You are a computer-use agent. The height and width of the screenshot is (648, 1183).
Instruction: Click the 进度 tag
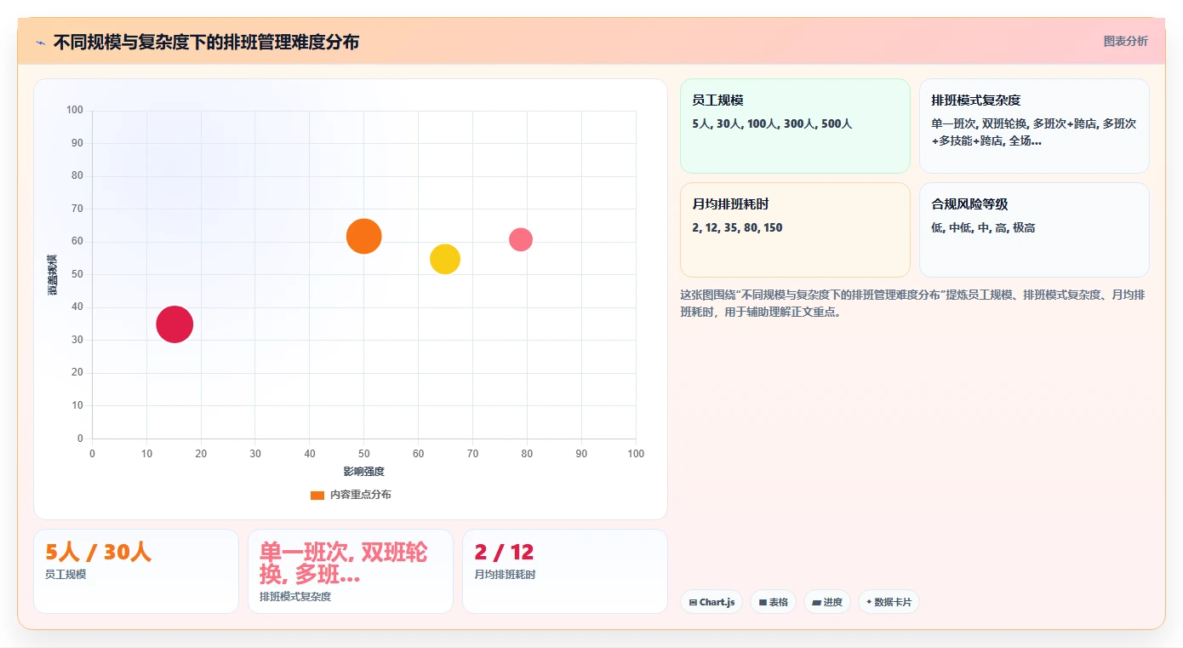(x=827, y=602)
